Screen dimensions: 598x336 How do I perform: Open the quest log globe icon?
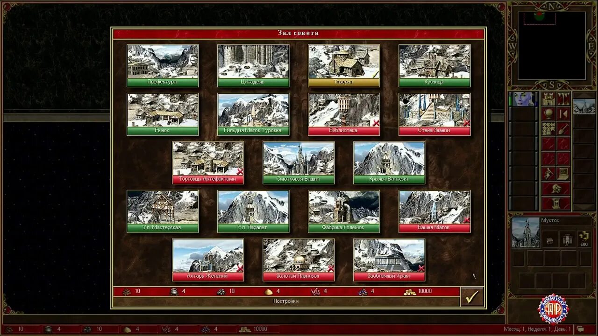coord(548,114)
